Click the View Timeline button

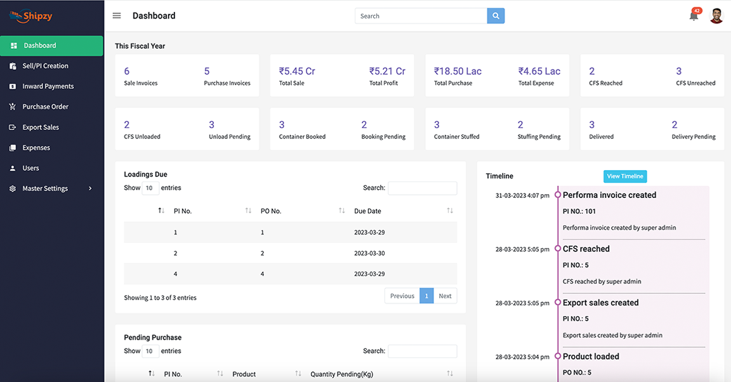[x=624, y=176]
